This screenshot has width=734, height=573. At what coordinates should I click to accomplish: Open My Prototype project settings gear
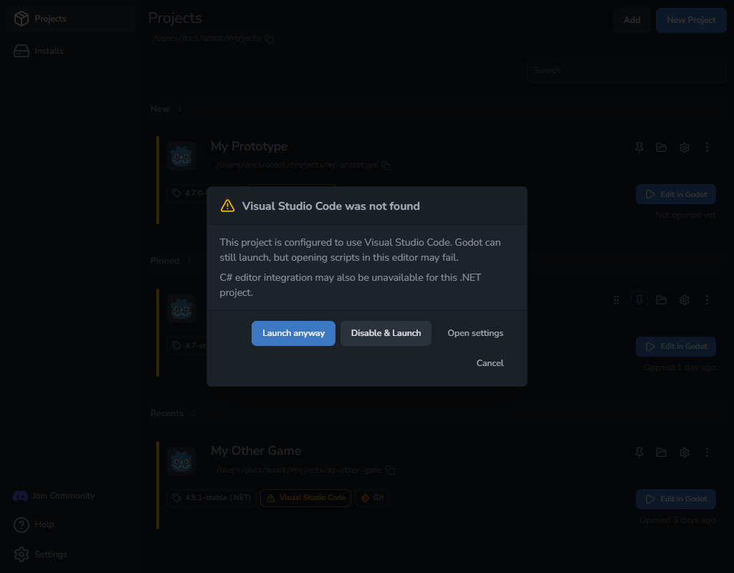[x=685, y=148]
